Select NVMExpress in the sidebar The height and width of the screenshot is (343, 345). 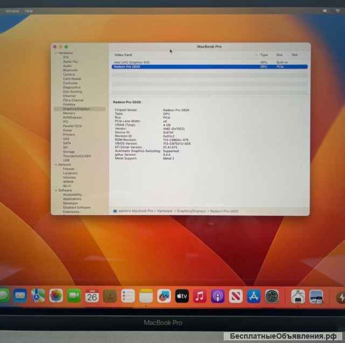(72, 118)
